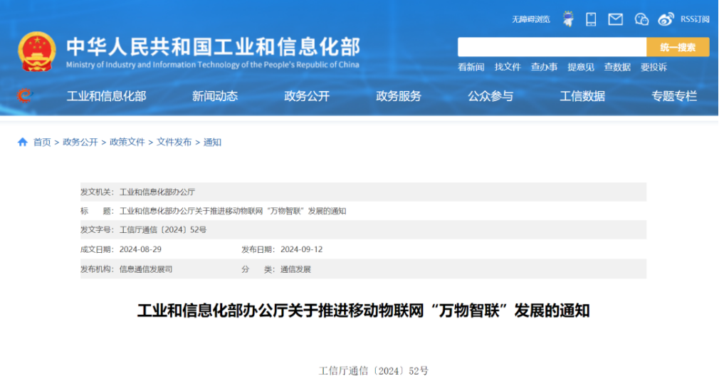Click 政策文件 in the breadcrumb
Screen dimensions: 719x391
127,142
